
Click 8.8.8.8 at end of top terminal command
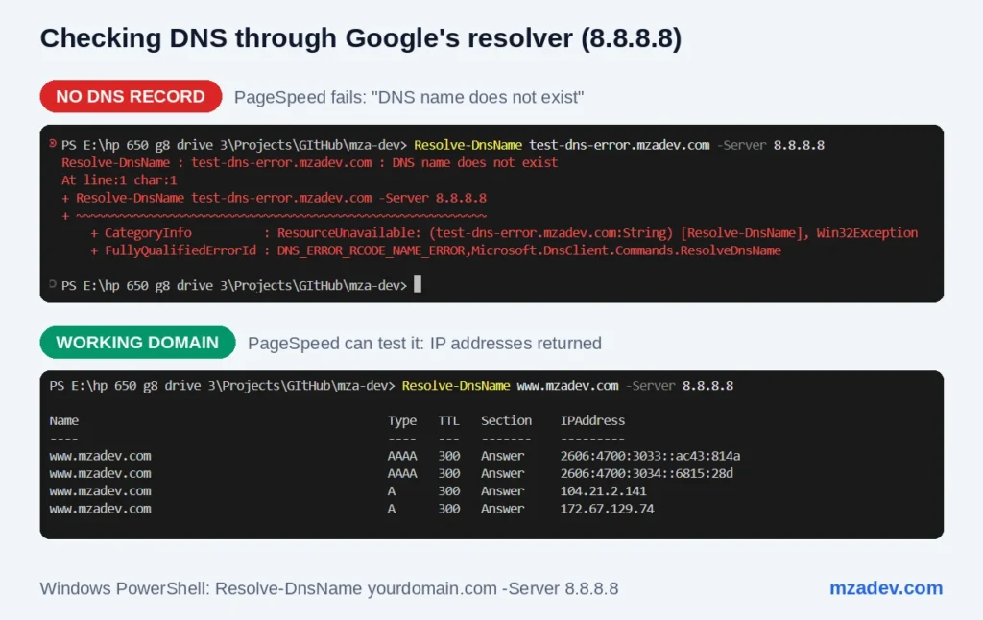pyautogui.click(x=799, y=145)
